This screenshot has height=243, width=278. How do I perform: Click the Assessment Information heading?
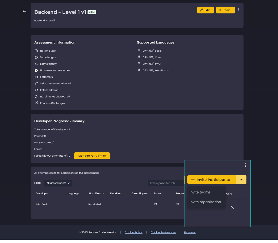55,43
